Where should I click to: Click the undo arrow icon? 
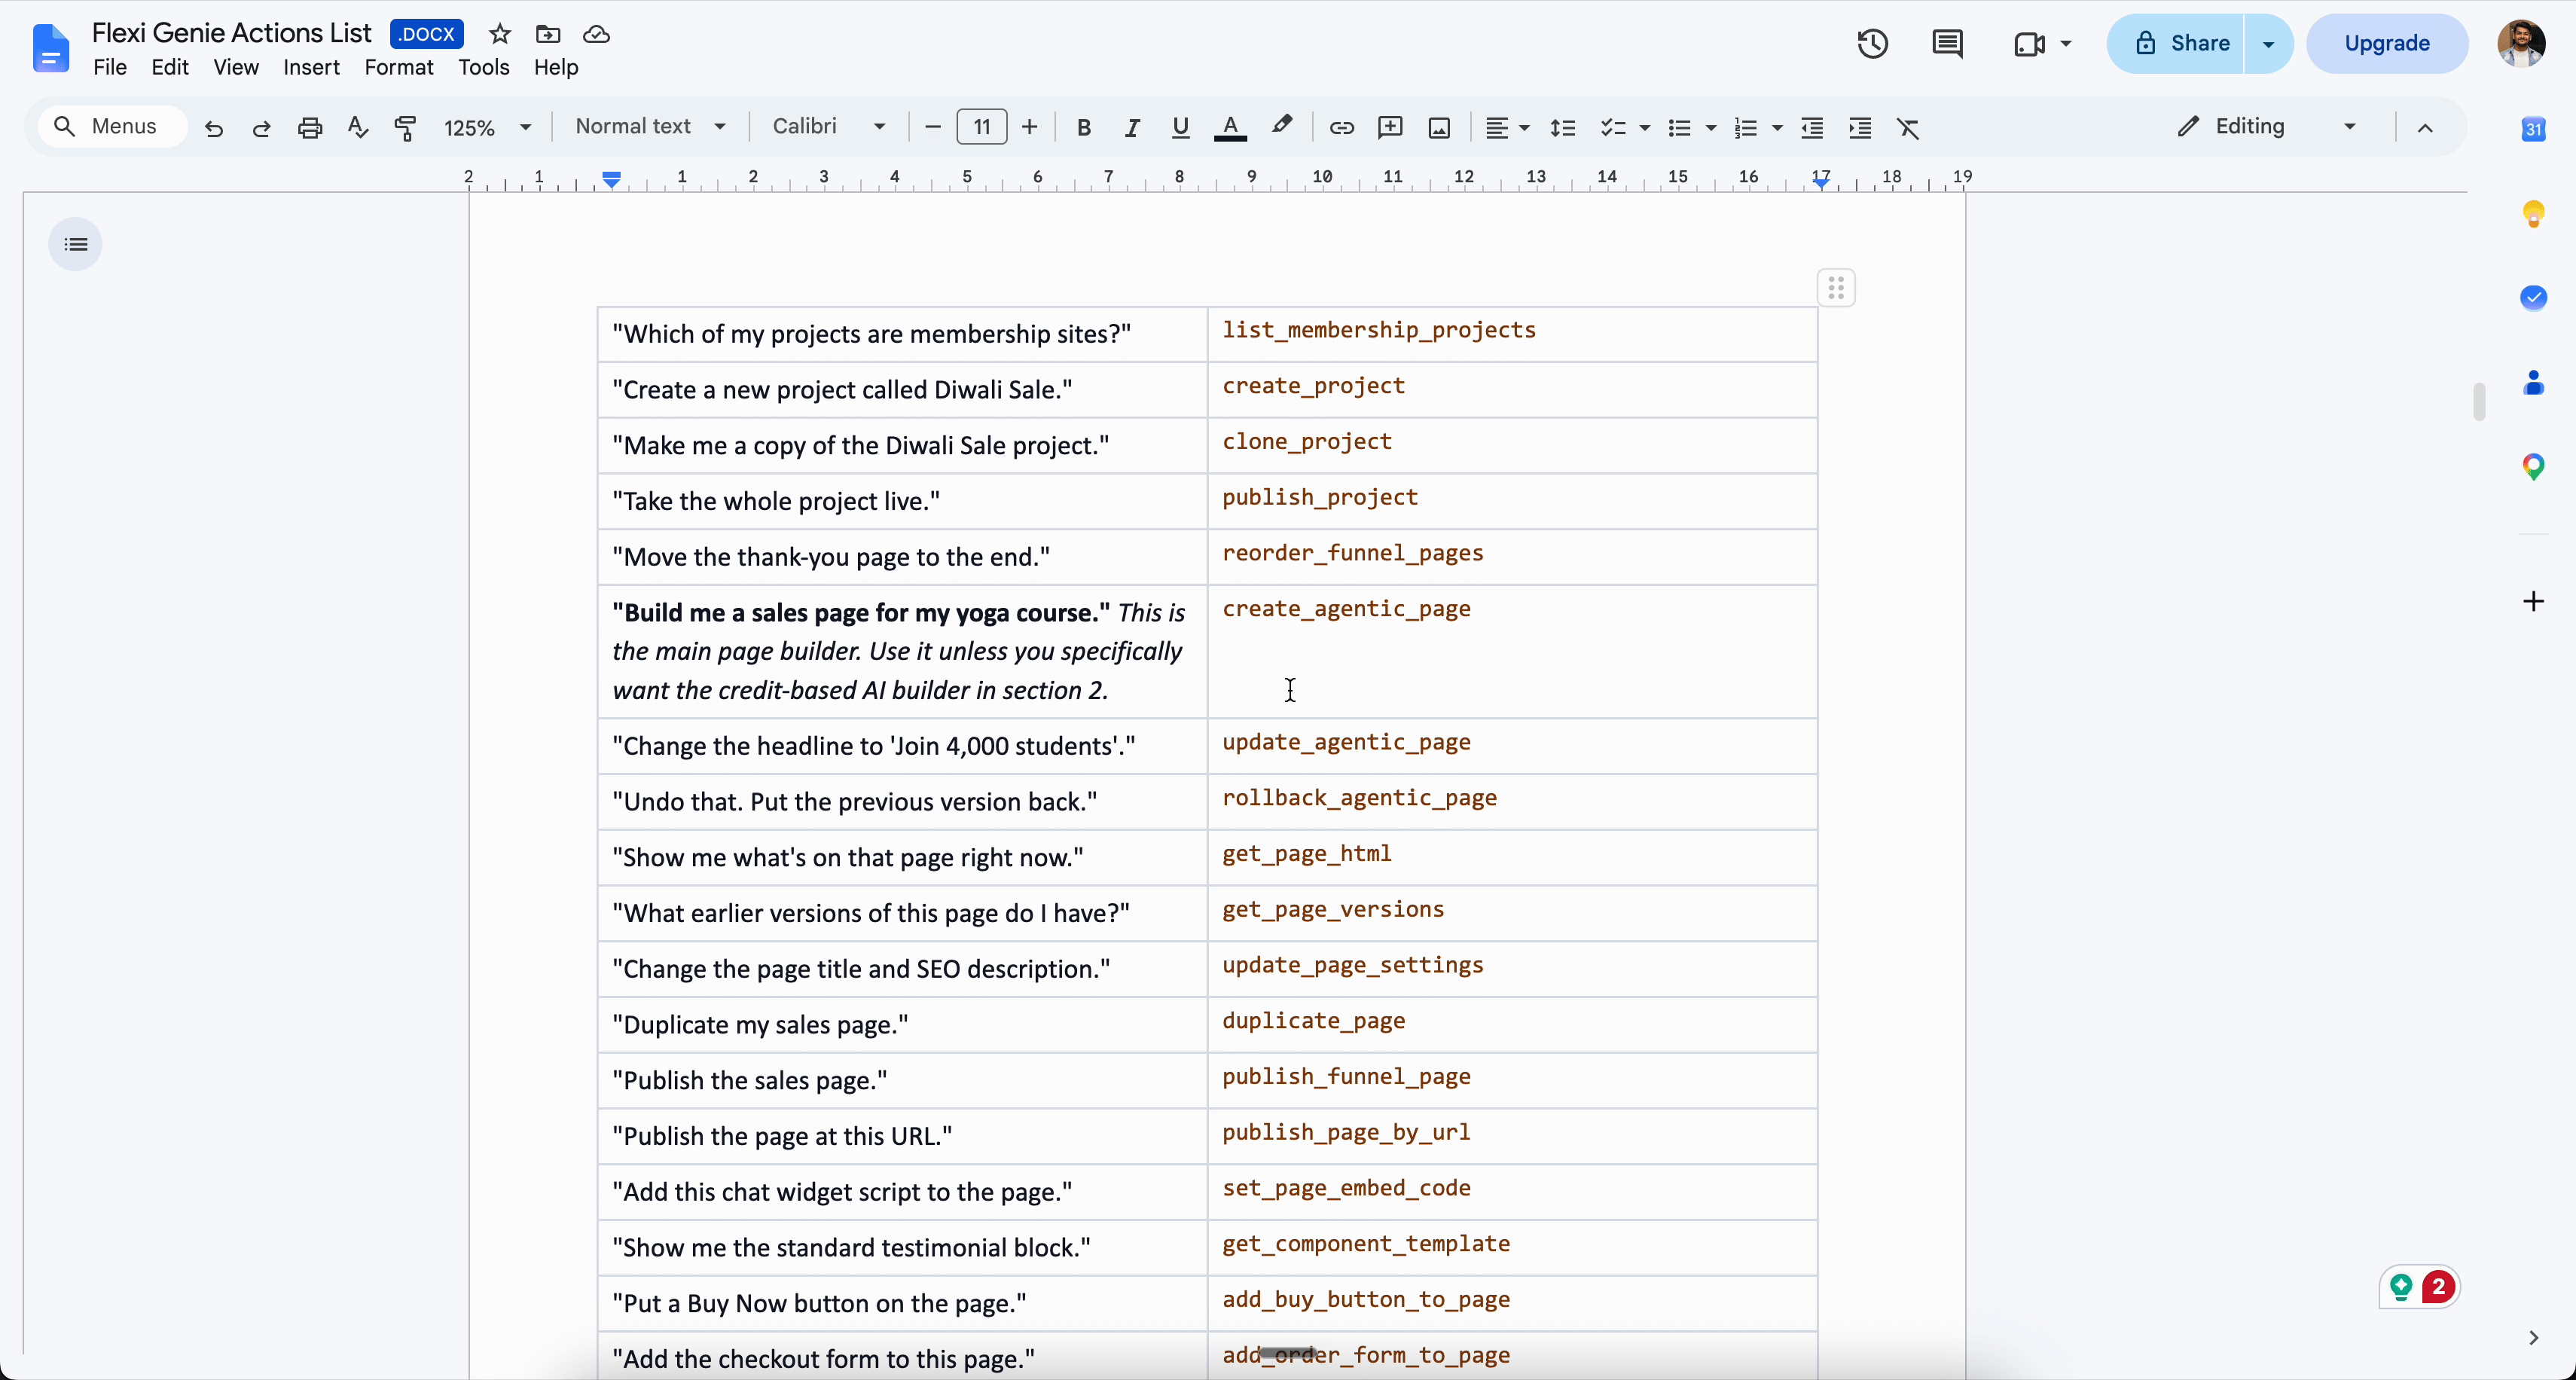coord(213,128)
